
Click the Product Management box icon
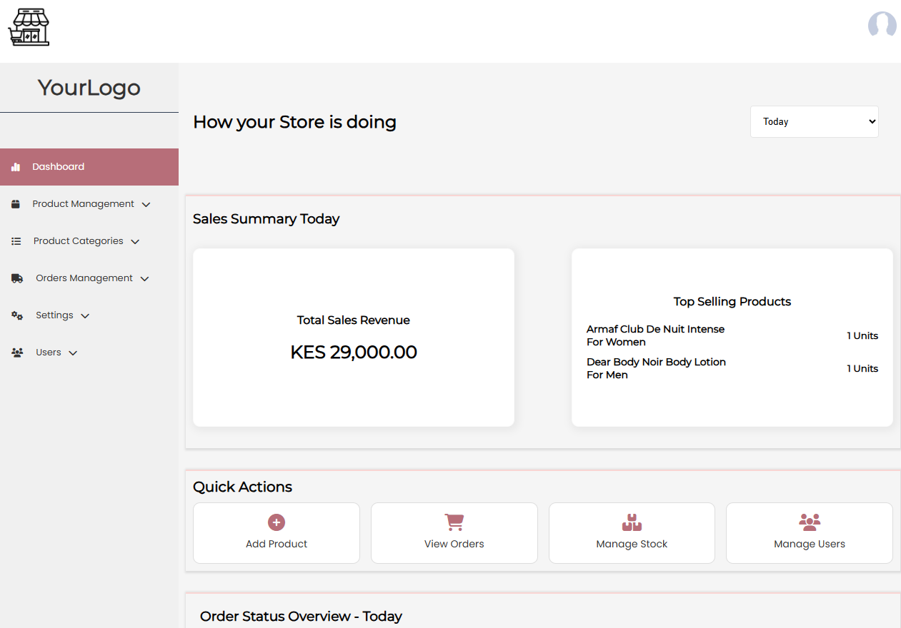[x=16, y=203]
